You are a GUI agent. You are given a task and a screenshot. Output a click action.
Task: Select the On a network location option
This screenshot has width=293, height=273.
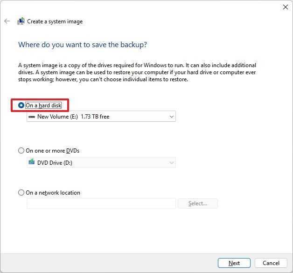21,192
